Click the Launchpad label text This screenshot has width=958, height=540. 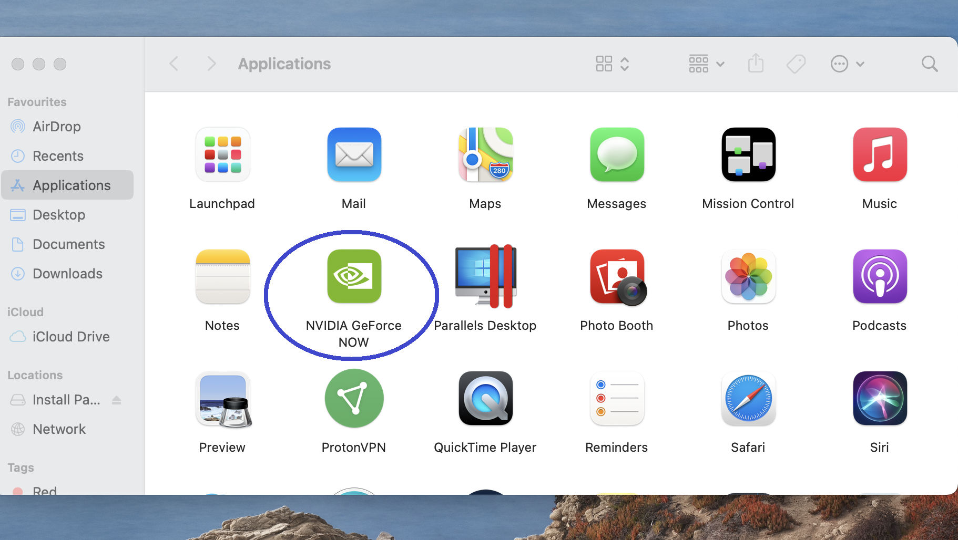pos(222,204)
